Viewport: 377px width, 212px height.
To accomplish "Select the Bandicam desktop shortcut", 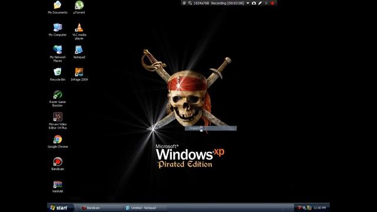I will [58, 164].
